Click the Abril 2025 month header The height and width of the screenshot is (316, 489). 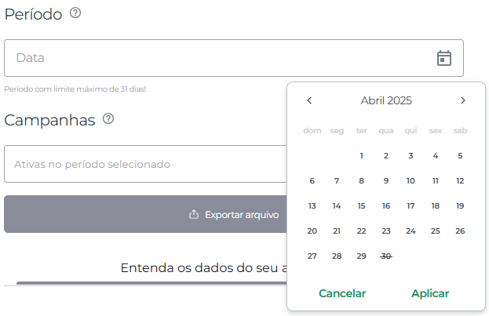[x=386, y=100]
